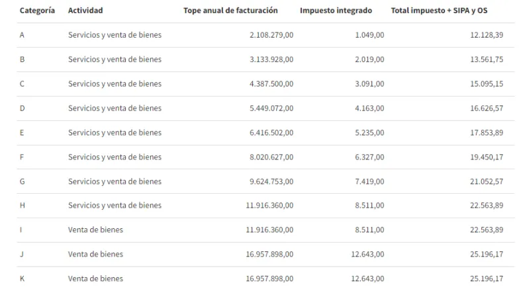Select the 15.095,15 total cell
Viewport: 523px width, 289px height.
click(x=487, y=84)
